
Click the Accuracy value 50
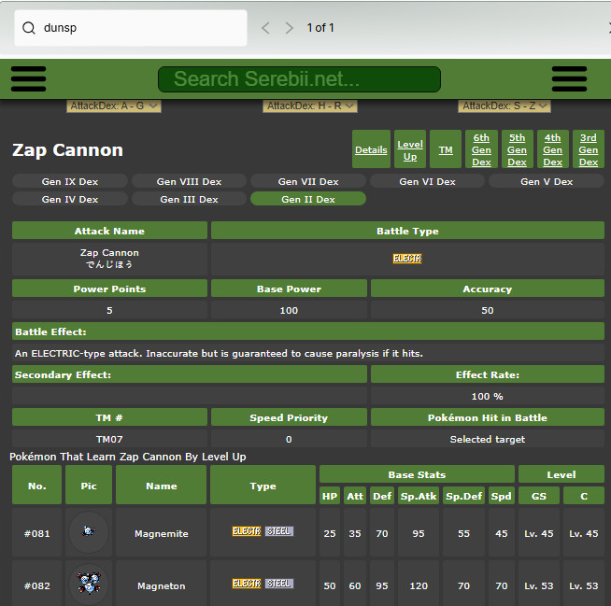click(488, 310)
